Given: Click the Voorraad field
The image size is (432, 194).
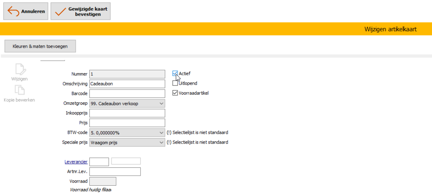Looking at the screenshot, I should (103, 181).
